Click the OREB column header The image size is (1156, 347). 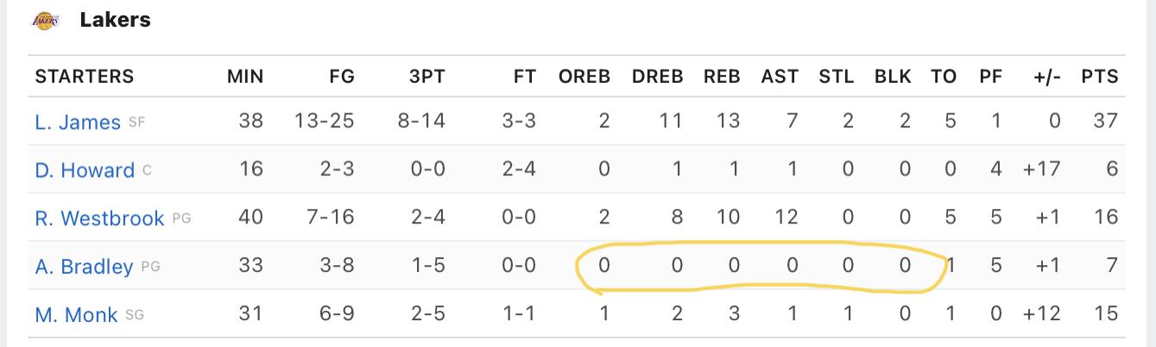pyautogui.click(x=584, y=76)
